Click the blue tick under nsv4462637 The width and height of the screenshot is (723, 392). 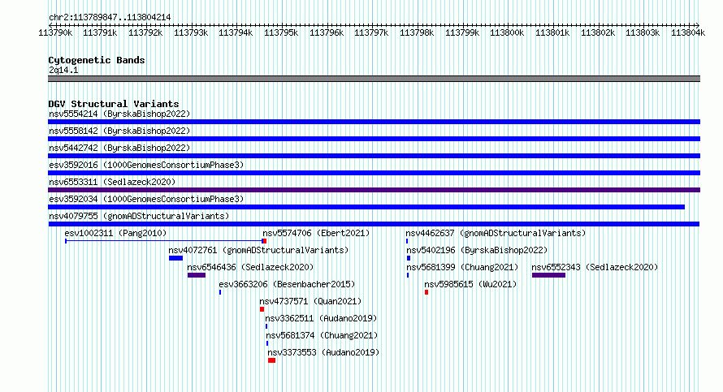point(407,241)
